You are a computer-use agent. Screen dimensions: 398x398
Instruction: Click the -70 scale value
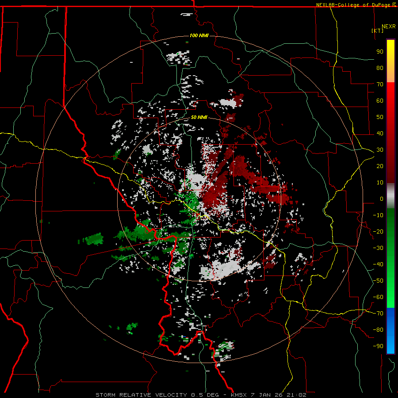378,314
